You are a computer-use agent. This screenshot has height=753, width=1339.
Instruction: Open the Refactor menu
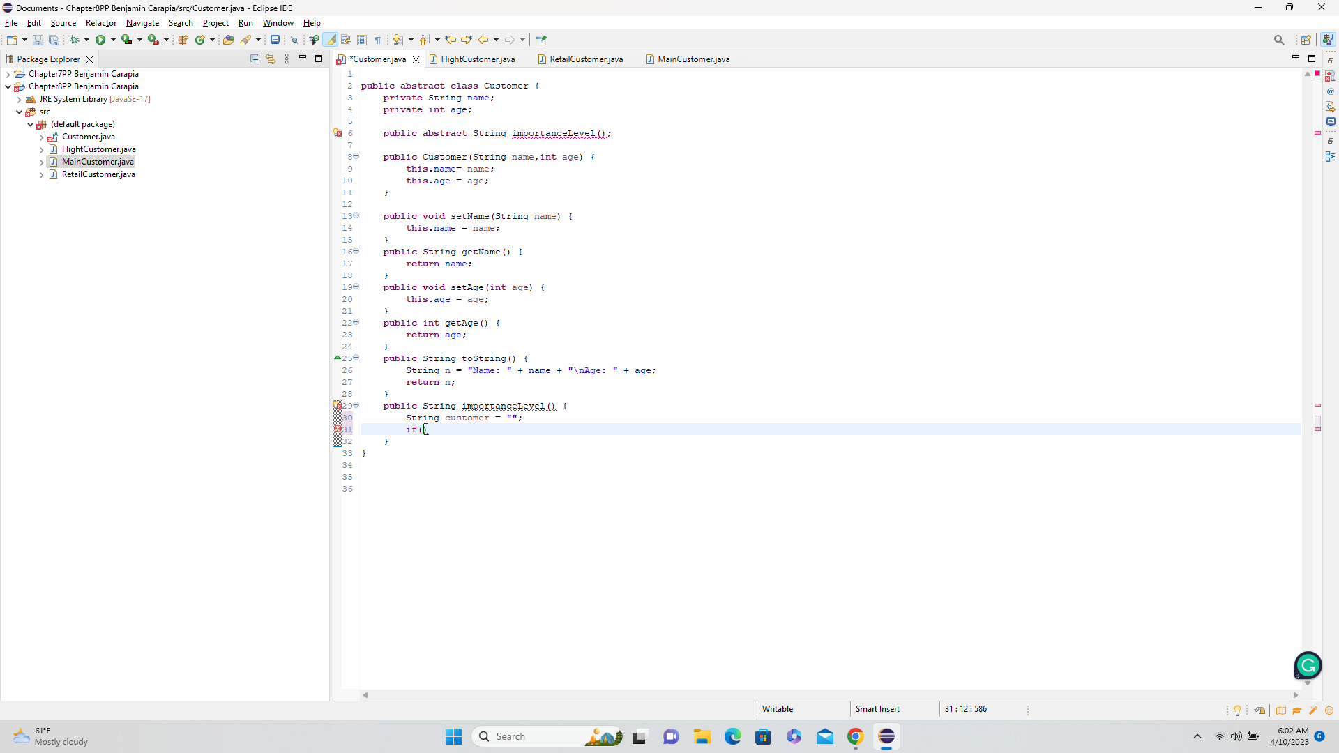coord(101,23)
